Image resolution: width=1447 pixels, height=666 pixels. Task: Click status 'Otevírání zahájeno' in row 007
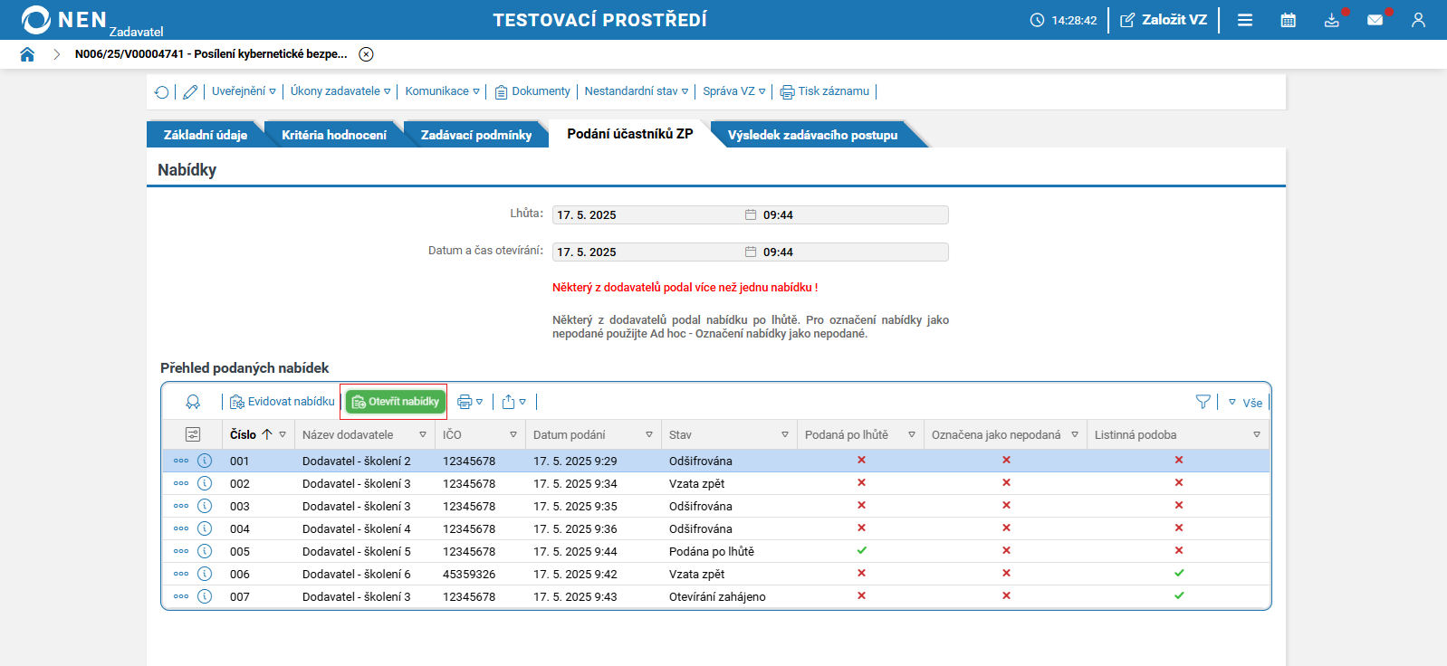pyautogui.click(x=717, y=597)
